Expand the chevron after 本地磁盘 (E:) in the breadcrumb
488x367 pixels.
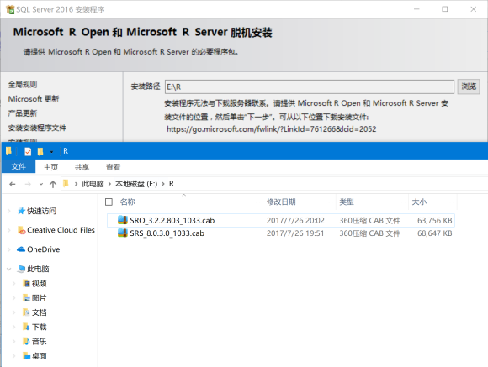pos(163,184)
